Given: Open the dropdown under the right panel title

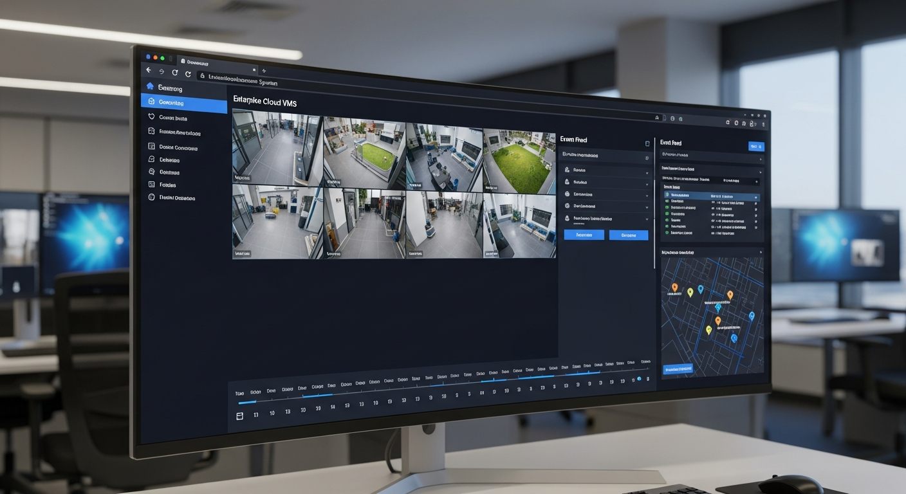Looking at the screenshot, I should pyautogui.click(x=712, y=157).
